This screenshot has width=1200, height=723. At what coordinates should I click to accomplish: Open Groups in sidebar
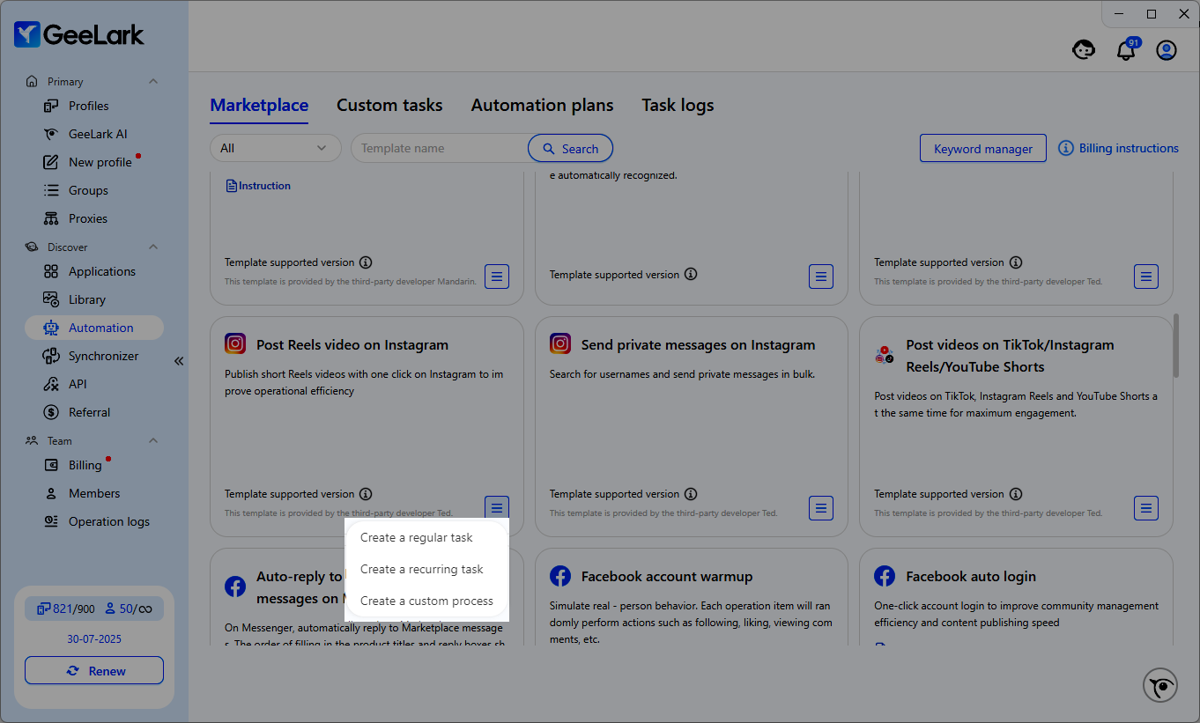point(88,190)
